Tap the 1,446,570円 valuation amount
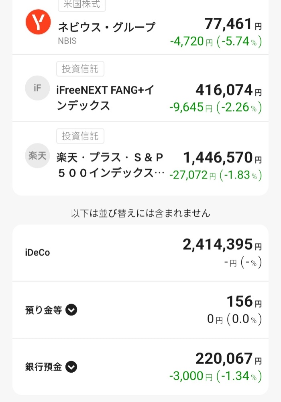281x402 pixels. pyautogui.click(x=222, y=158)
